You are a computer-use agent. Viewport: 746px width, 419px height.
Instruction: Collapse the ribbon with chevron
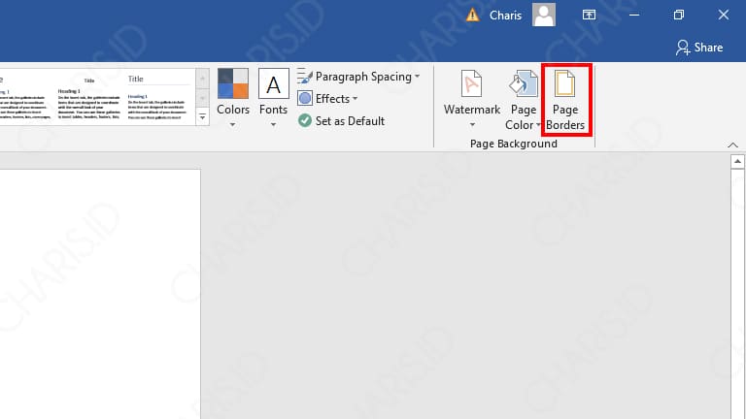(732, 145)
